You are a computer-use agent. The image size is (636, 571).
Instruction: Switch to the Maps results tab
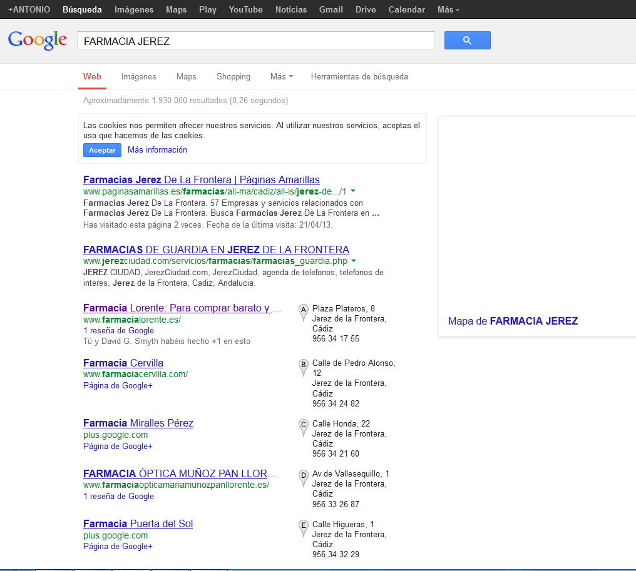186,76
